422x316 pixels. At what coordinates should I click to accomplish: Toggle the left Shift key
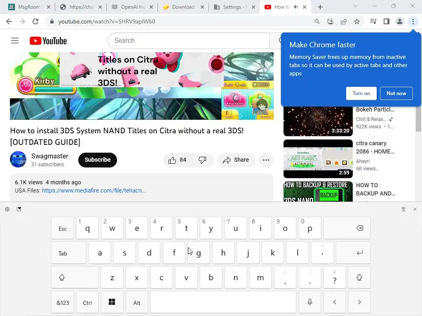[x=75, y=278]
